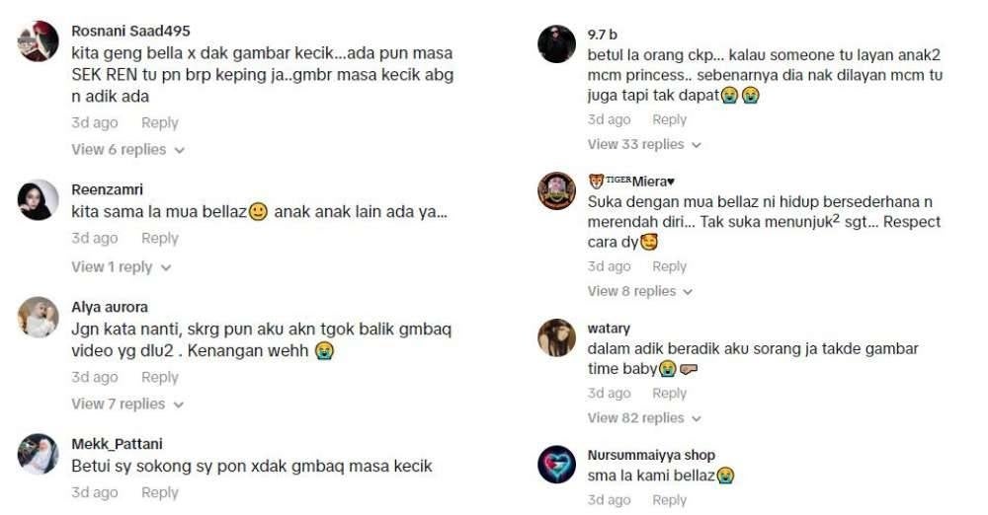Expand View 1 reply under Reenzamri
The image size is (988, 515).
pos(121,267)
